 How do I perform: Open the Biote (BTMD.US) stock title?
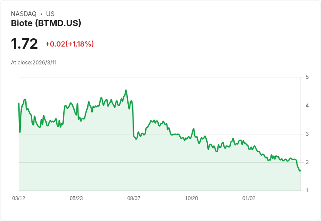(x=46, y=23)
